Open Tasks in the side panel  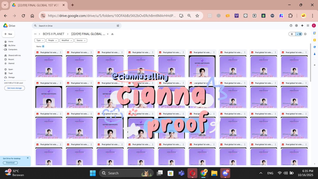(x=314, y=47)
